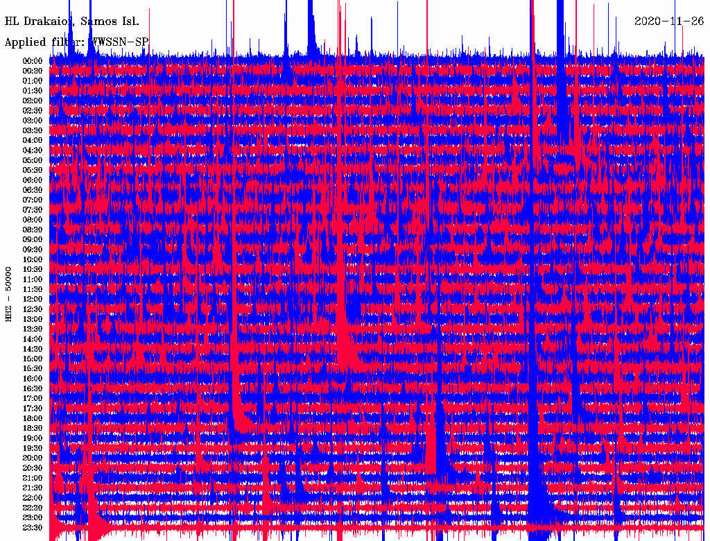Click the 15:30 time label

(33, 369)
